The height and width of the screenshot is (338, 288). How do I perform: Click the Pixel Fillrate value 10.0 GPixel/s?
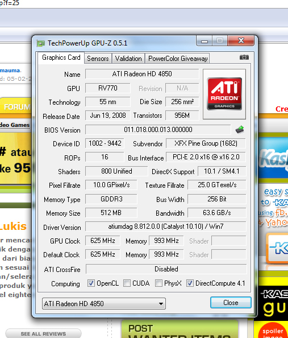111,185
